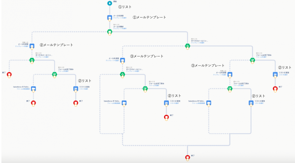Open the middle Salesforce の ToDo action node
This screenshot has height=163, width=295.
point(124,103)
